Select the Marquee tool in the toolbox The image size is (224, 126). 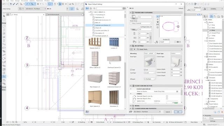coord(4,20)
